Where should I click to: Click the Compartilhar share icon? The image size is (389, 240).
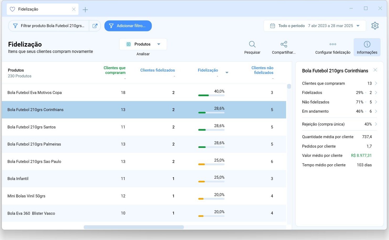(x=284, y=44)
